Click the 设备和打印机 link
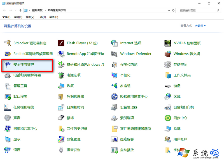Screen dimensions: 224x164 [x=184, y=107]
